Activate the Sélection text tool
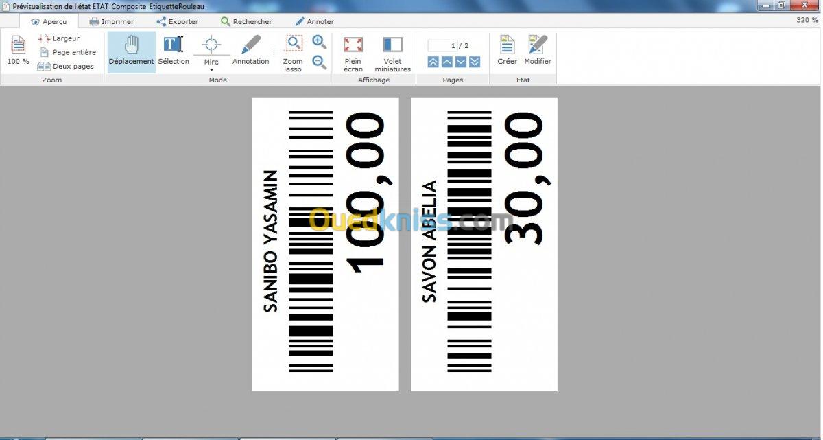This screenshot has width=823, height=440. (173, 51)
